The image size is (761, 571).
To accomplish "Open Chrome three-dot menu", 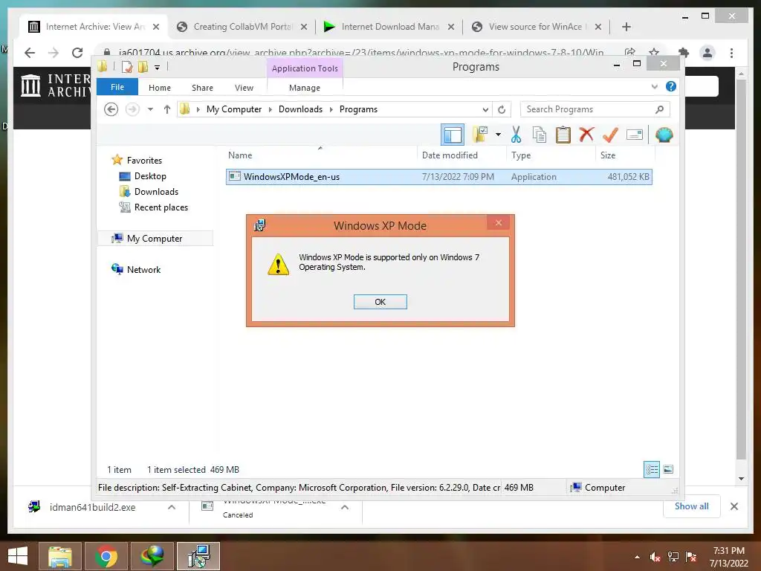I will [x=731, y=53].
